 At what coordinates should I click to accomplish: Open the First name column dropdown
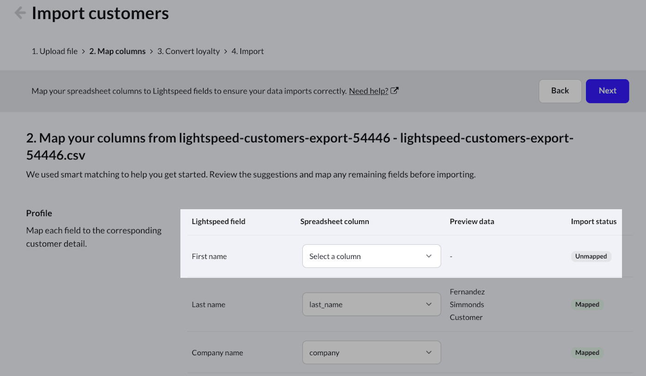(371, 256)
